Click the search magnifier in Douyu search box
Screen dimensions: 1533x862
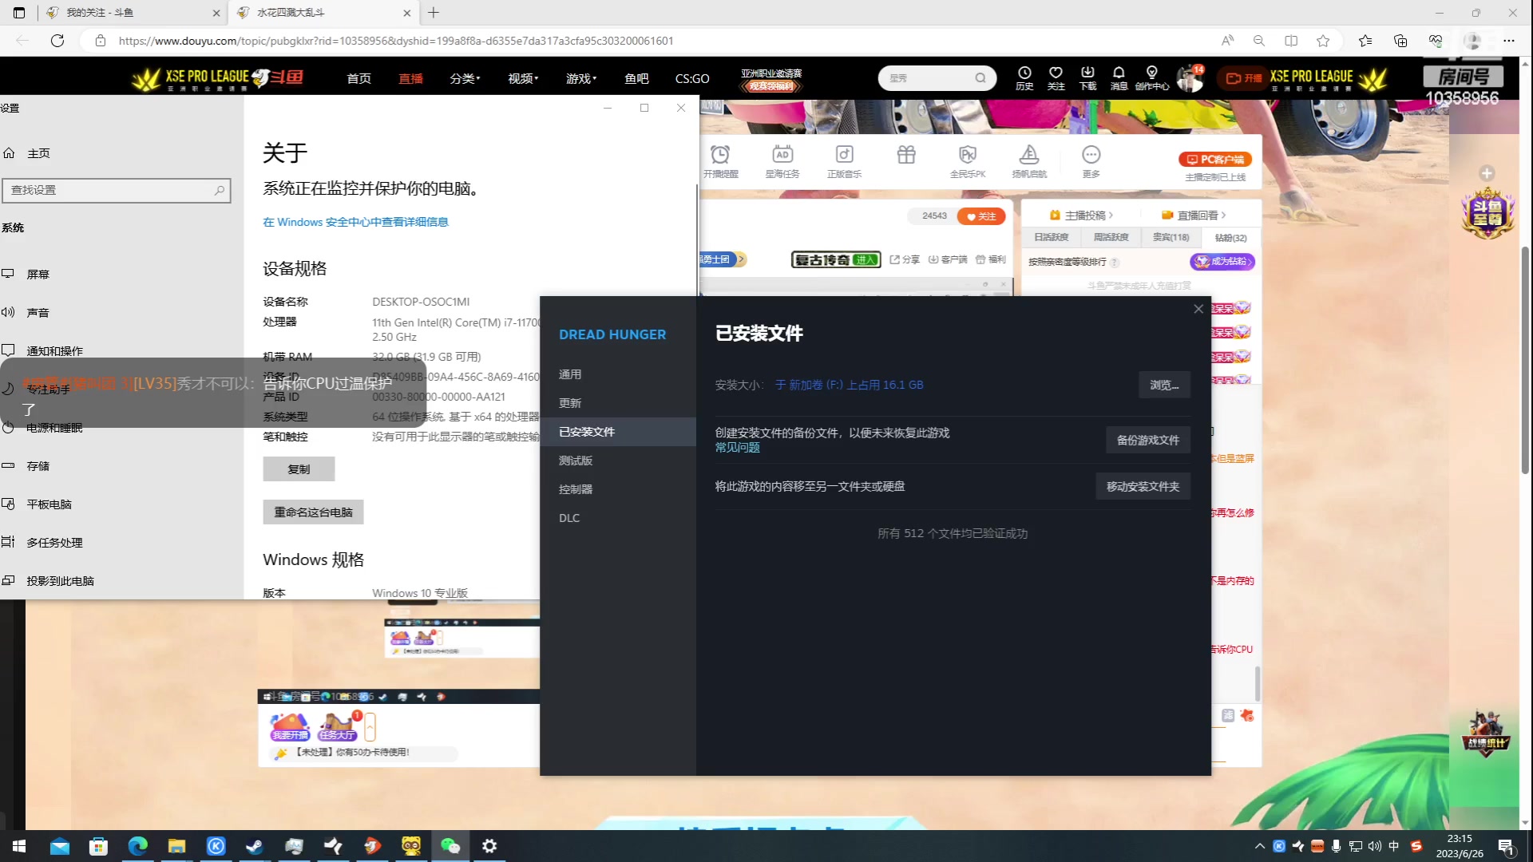point(980,78)
